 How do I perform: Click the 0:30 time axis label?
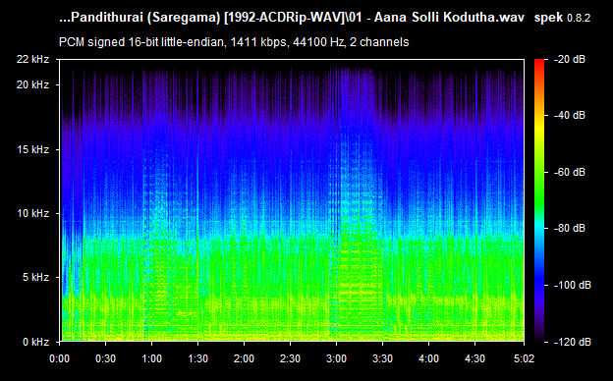pyautogui.click(x=105, y=358)
